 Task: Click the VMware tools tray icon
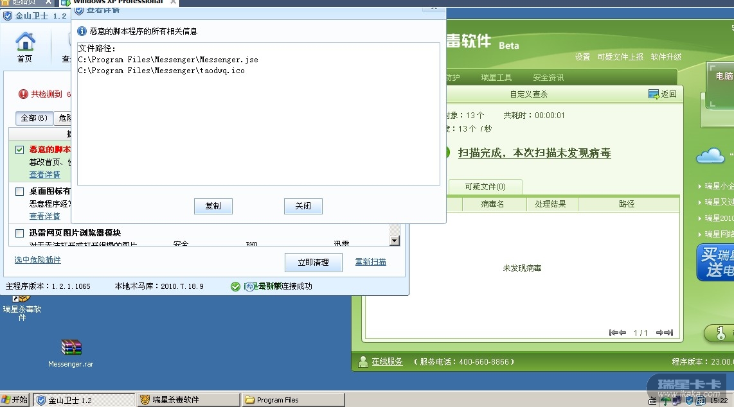pyautogui.click(x=701, y=401)
